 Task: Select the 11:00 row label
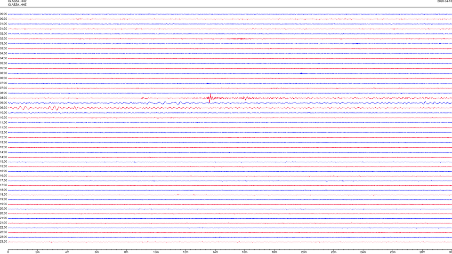(3, 123)
